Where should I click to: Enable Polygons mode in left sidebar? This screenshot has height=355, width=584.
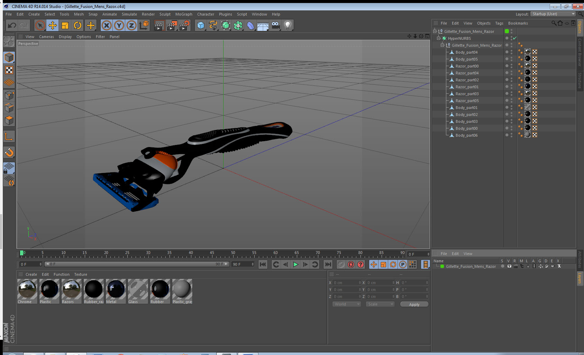coord(9,120)
